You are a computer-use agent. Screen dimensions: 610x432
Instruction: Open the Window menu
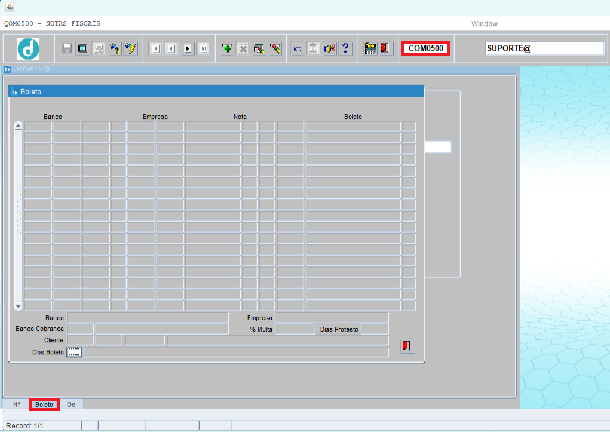point(484,24)
